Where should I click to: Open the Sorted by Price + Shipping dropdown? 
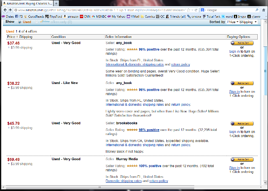click(x=242, y=22)
